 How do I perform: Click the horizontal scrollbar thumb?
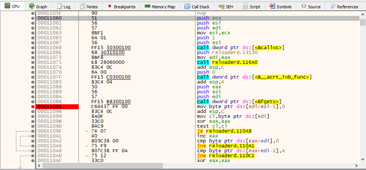(102, 165)
